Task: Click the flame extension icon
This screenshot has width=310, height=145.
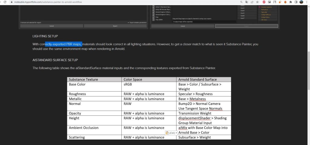Action: 285,2
